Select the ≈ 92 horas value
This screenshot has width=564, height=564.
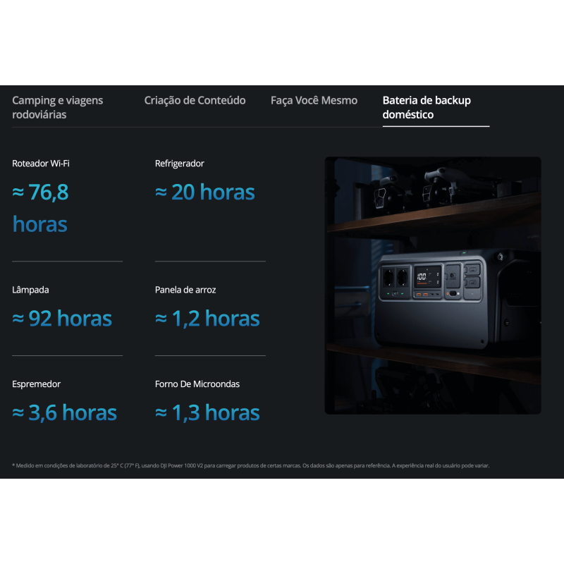[62, 319]
